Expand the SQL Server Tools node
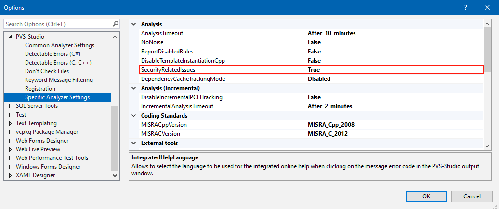Viewport: 499px width, 209px height. pos(11,106)
